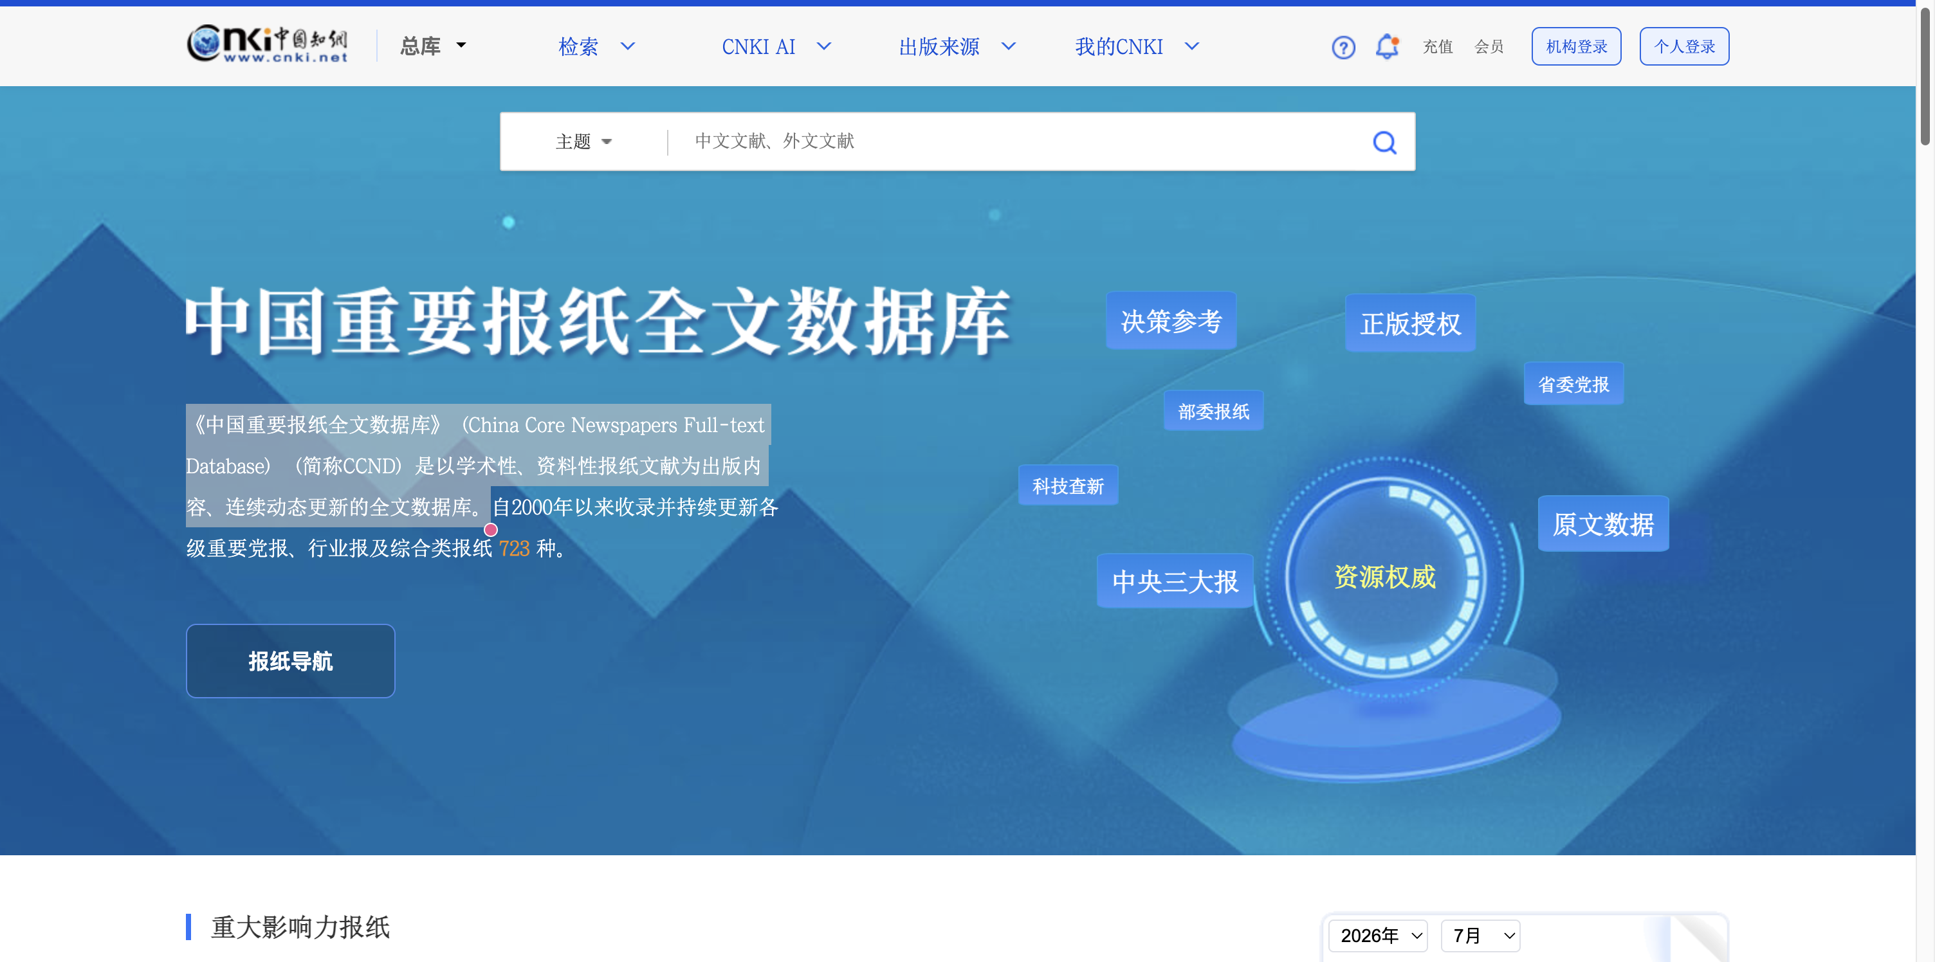Viewport: 1935px width, 962px height.
Task: Open the help question mark icon
Action: tap(1343, 48)
